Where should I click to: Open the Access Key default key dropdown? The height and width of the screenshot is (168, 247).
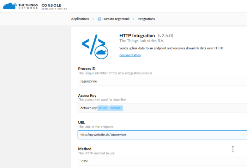(162, 108)
